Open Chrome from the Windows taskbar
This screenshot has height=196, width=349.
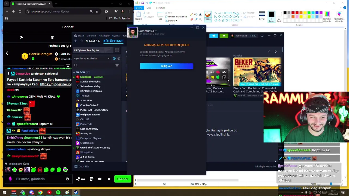40,192
